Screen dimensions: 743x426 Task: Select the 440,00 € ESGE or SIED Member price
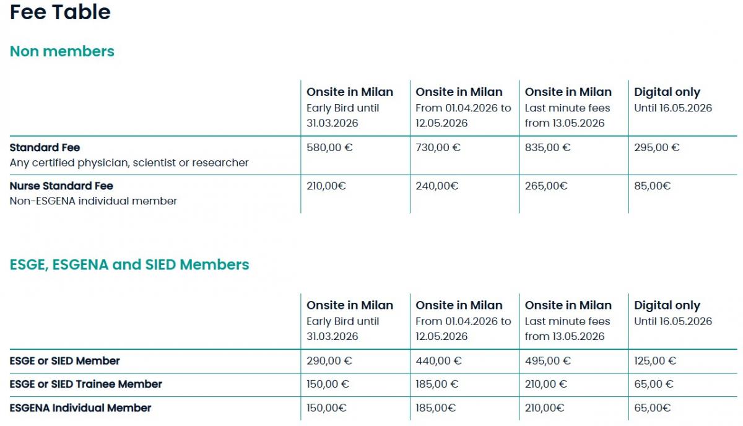[438, 361]
